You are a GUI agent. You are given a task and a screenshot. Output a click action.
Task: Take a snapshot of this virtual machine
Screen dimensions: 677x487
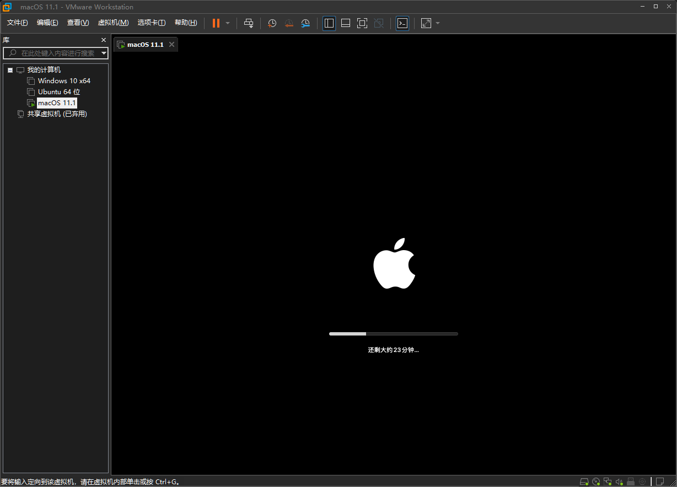tap(272, 23)
